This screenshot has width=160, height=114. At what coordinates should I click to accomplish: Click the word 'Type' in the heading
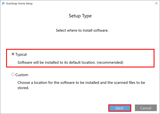click(x=87, y=16)
